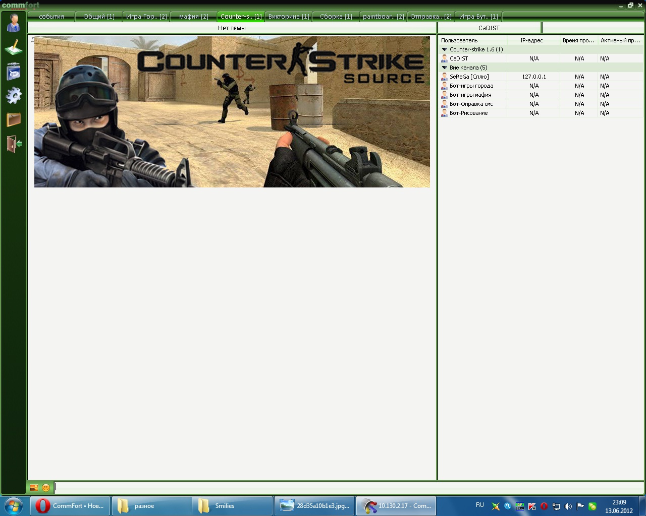The image size is (646, 516).
Task: Open the мафия channel tab
Action: [x=193, y=17]
